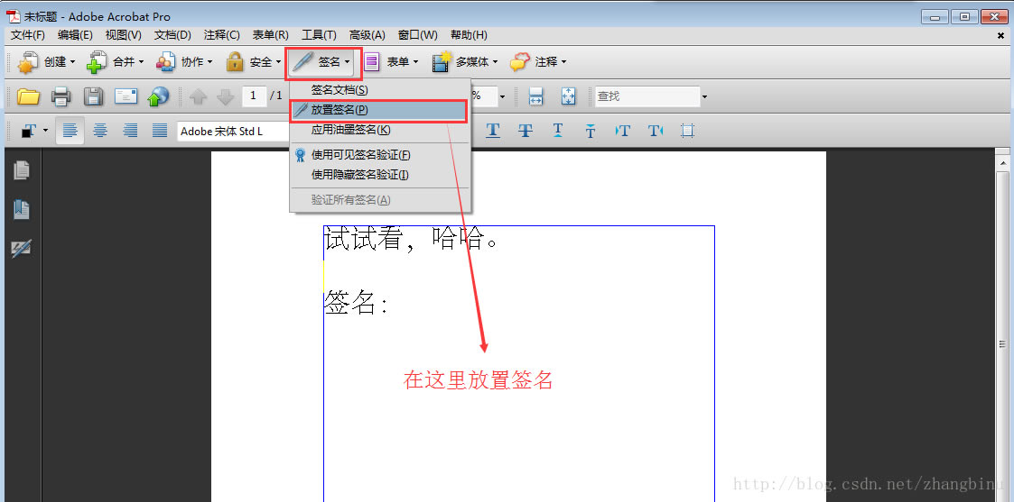Open the text color dropdown arrow

click(46, 131)
